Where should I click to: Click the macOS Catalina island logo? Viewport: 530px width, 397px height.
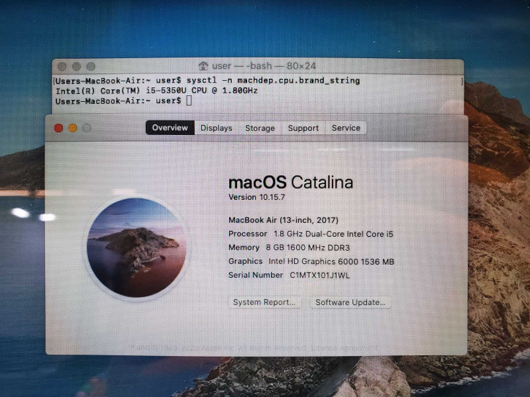pyautogui.click(x=136, y=247)
